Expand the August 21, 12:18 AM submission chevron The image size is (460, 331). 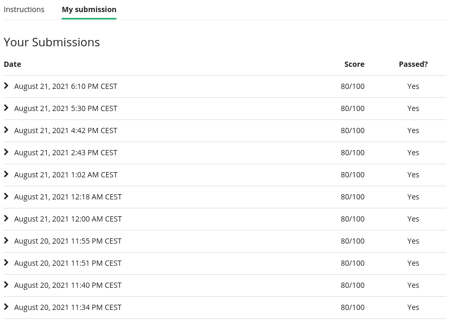(x=6, y=197)
